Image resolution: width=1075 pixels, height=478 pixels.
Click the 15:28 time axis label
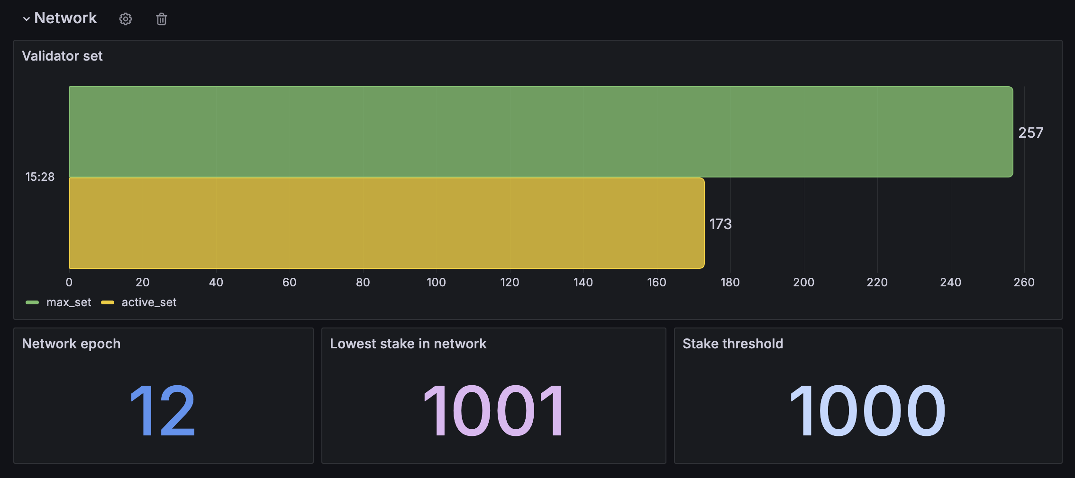point(40,177)
